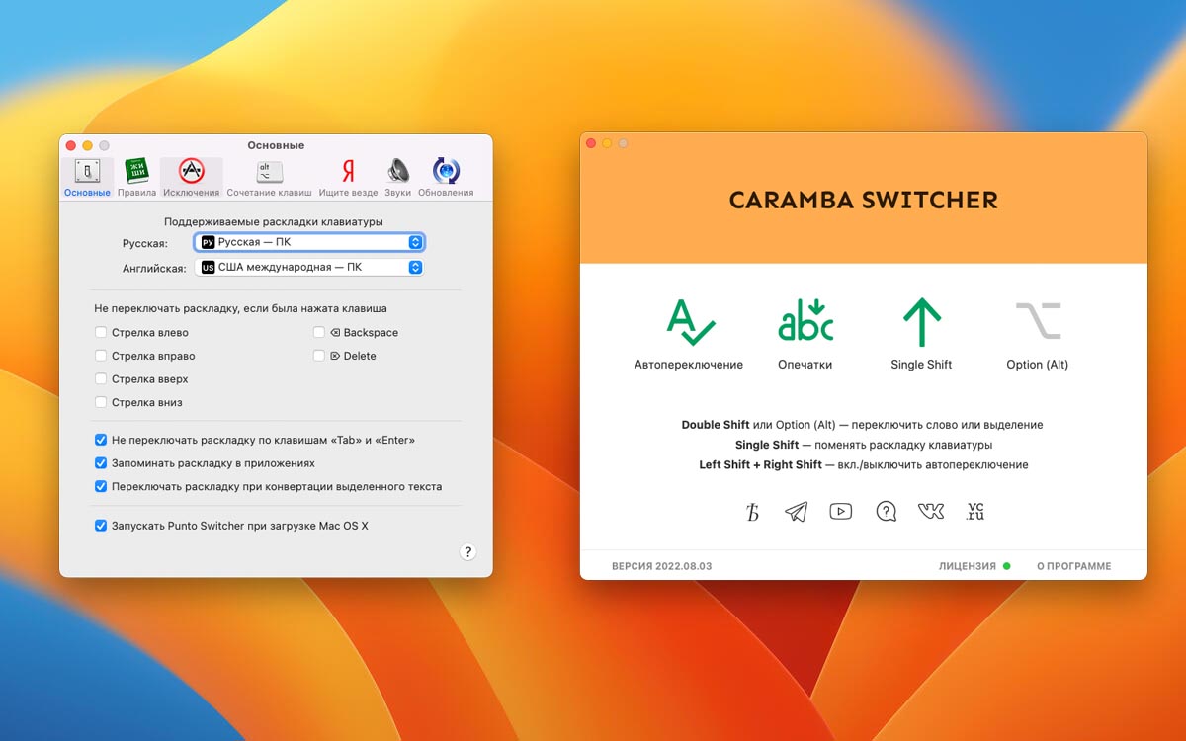The image size is (1186, 741).
Task: Open the Telegram icon link
Action: pos(797,512)
